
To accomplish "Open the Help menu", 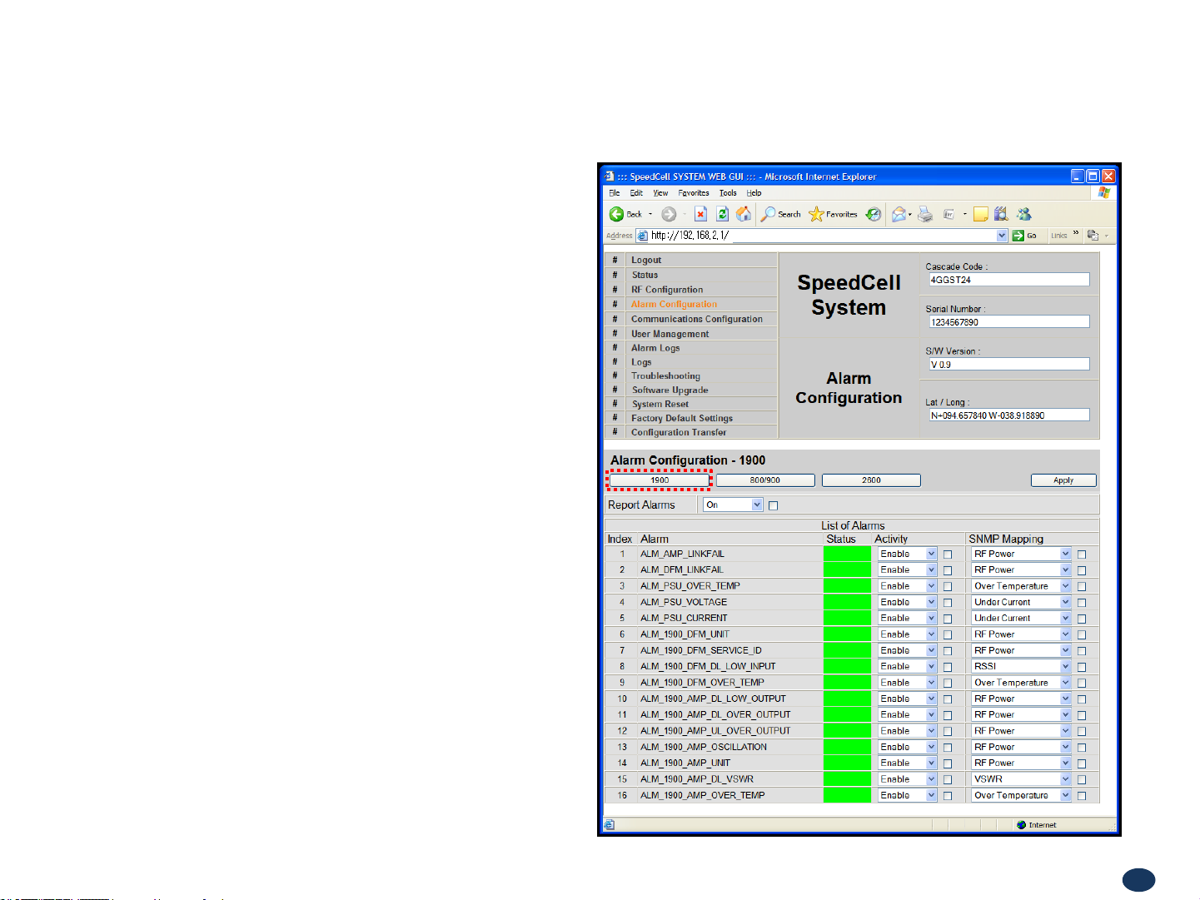I will pyautogui.click(x=754, y=192).
